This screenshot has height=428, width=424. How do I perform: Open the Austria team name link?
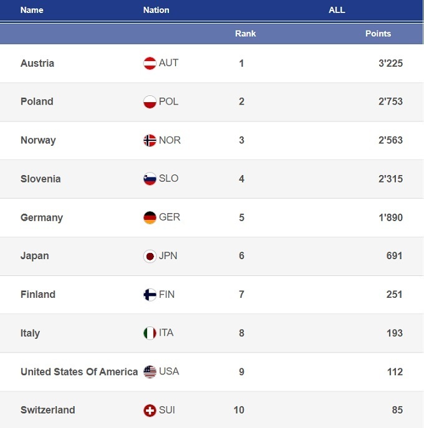point(37,64)
